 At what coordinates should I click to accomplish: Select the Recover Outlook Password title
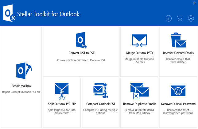178,104
